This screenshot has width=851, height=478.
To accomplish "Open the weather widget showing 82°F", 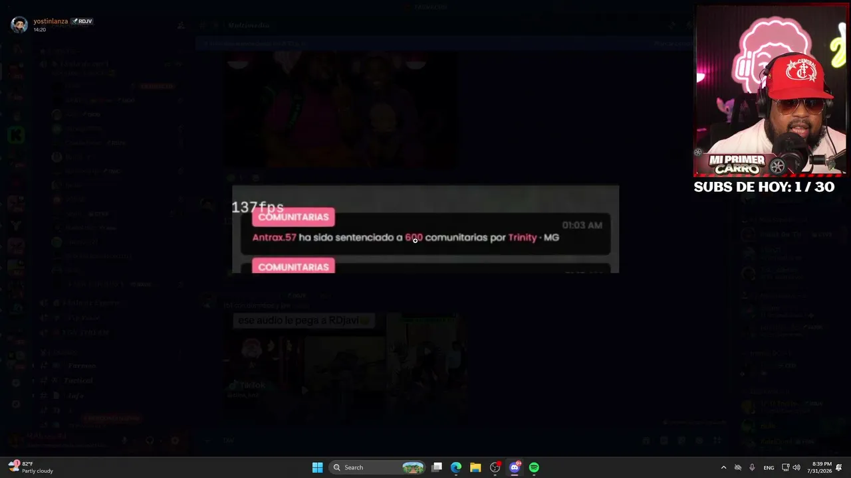I will (x=31, y=467).
